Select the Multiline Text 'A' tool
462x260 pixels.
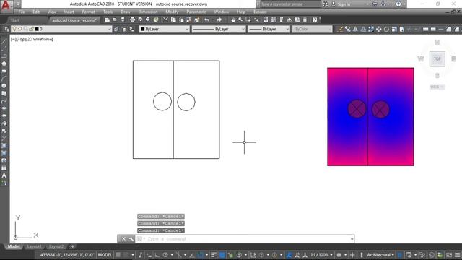[x=4, y=175]
